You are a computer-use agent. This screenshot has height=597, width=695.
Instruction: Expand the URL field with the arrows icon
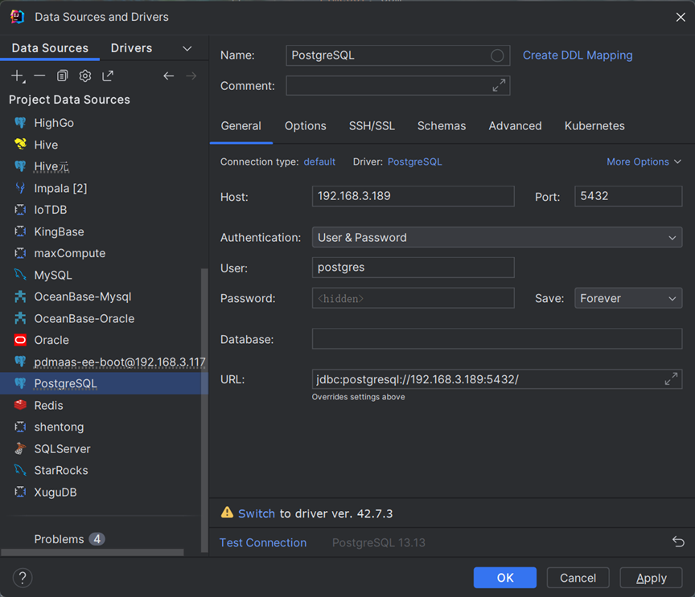(671, 379)
